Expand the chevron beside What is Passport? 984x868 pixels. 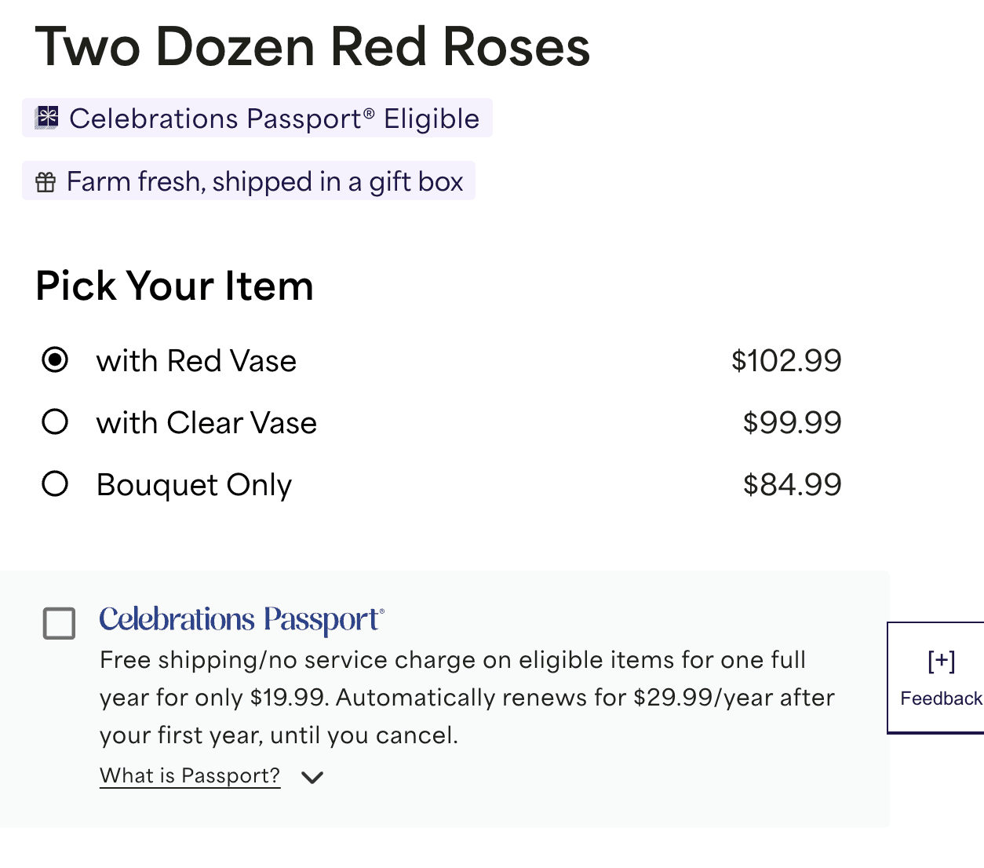[x=312, y=777]
